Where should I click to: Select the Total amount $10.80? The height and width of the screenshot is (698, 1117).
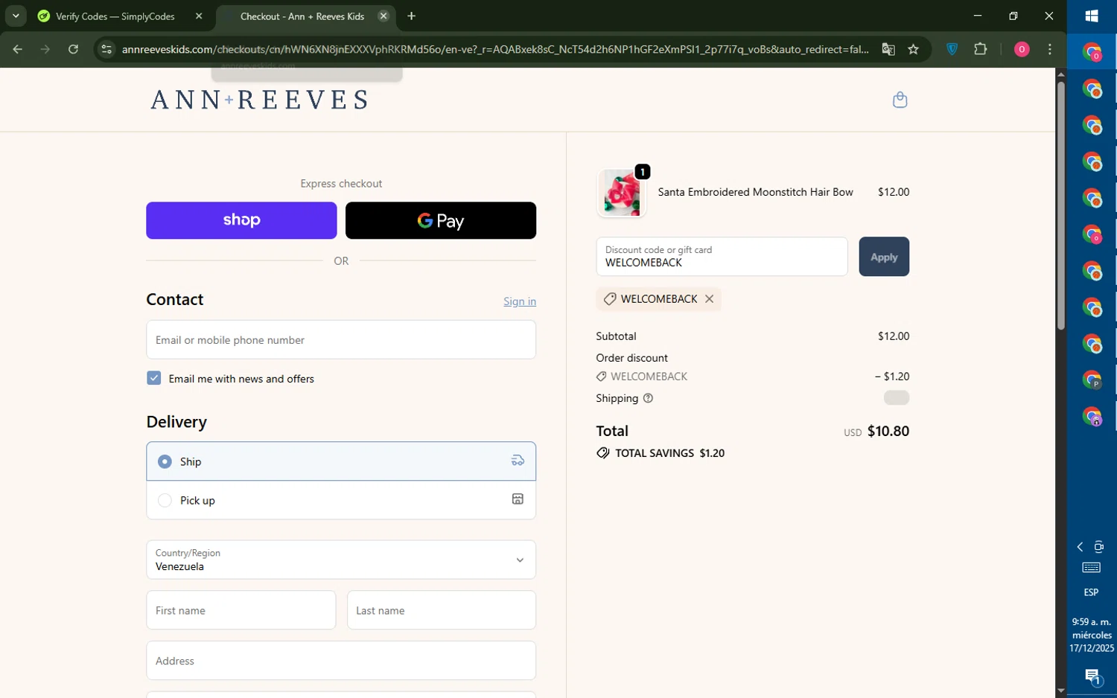[x=888, y=431]
